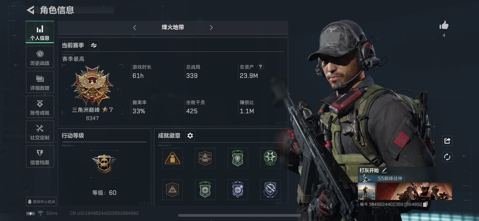Screen dimensions: 479x221
Task: Switch to the previous game mode arrow
Action: pyautogui.click(x=134, y=27)
